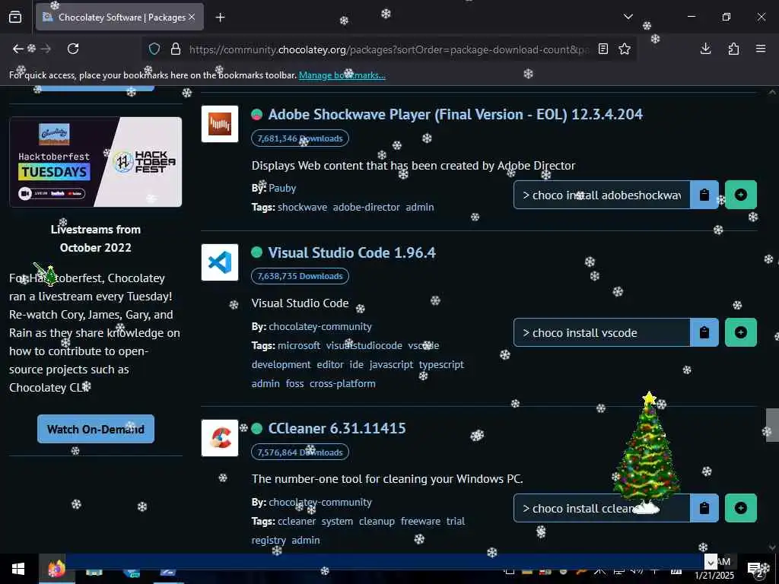Filter by the cleanup tag

(377, 522)
